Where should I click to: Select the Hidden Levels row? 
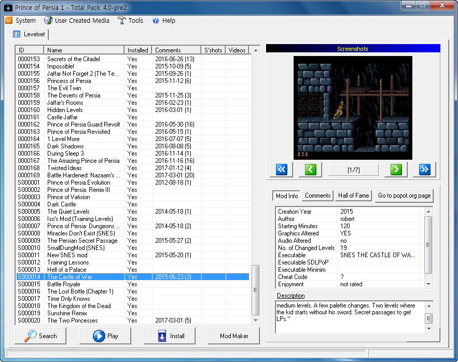point(133,110)
